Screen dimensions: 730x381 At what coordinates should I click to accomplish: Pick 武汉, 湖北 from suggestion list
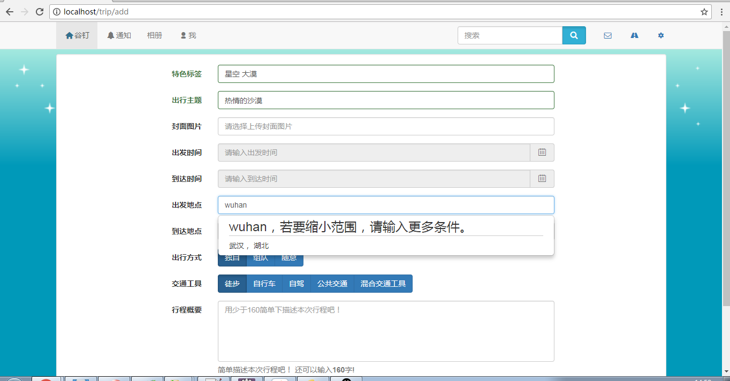click(249, 246)
